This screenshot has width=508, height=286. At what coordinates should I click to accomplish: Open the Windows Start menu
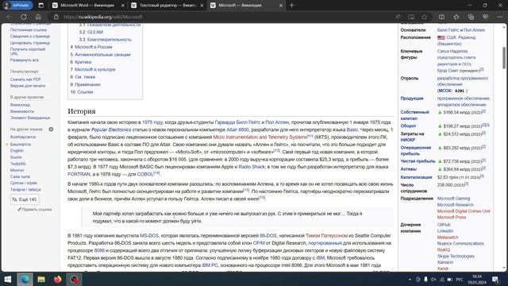click(7, 279)
